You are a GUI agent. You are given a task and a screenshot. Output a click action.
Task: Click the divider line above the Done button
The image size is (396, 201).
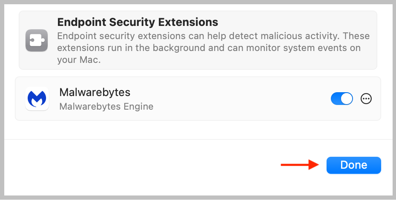198,139
